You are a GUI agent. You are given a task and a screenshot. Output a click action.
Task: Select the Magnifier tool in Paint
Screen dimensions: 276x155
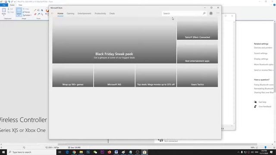[42, 14]
